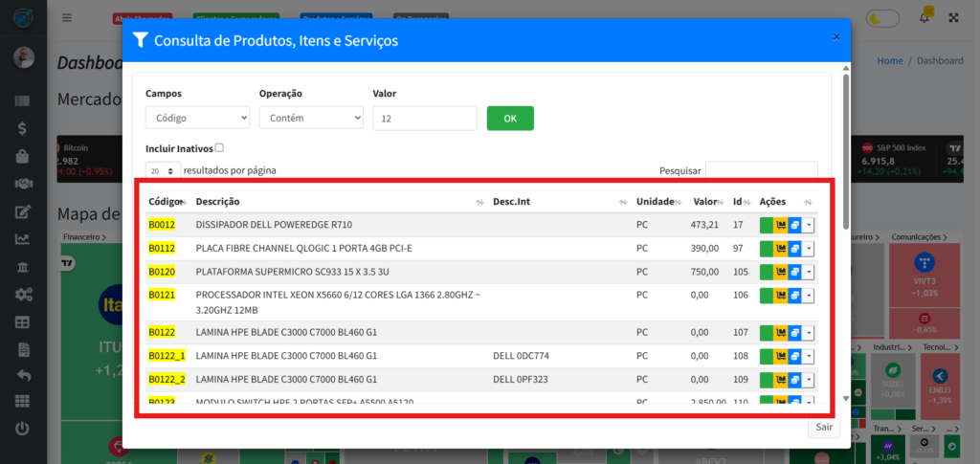Click the Sair button

[x=824, y=428]
